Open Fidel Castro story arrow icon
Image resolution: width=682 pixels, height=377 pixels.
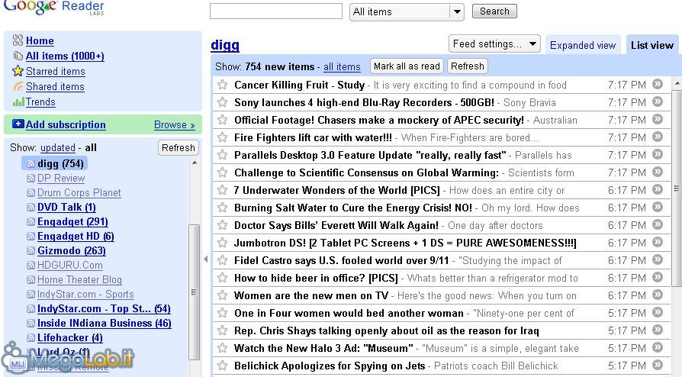pos(658,259)
